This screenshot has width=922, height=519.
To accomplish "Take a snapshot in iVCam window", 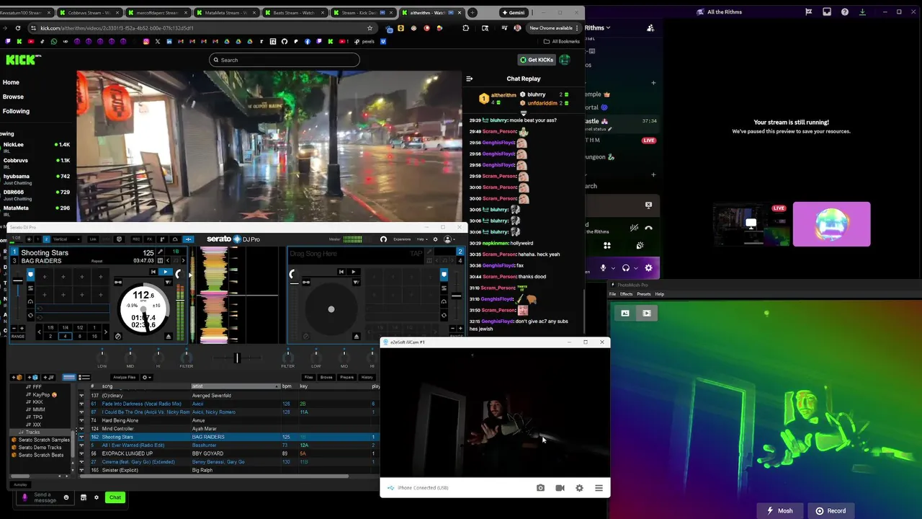I will click(x=540, y=488).
